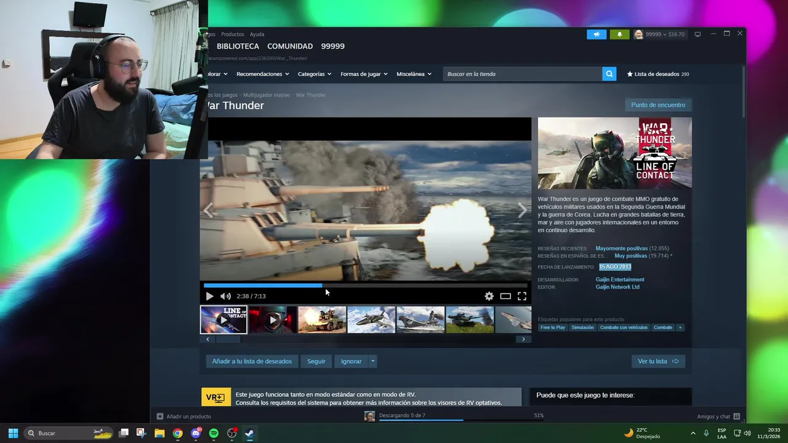Open Task View on taskbar

point(124,433)
